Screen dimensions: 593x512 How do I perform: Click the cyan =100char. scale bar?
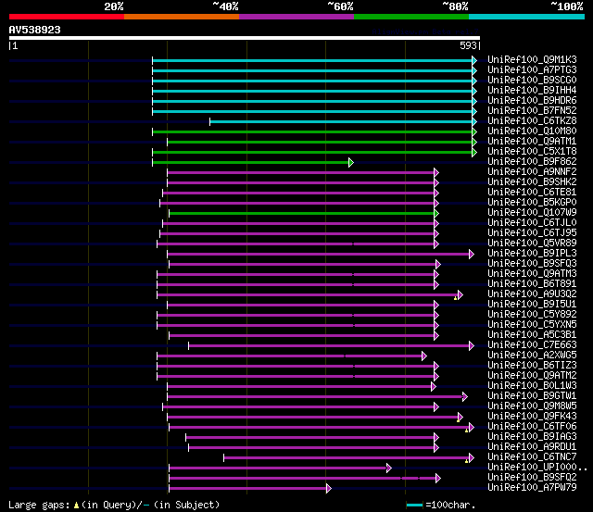[414, 506]
